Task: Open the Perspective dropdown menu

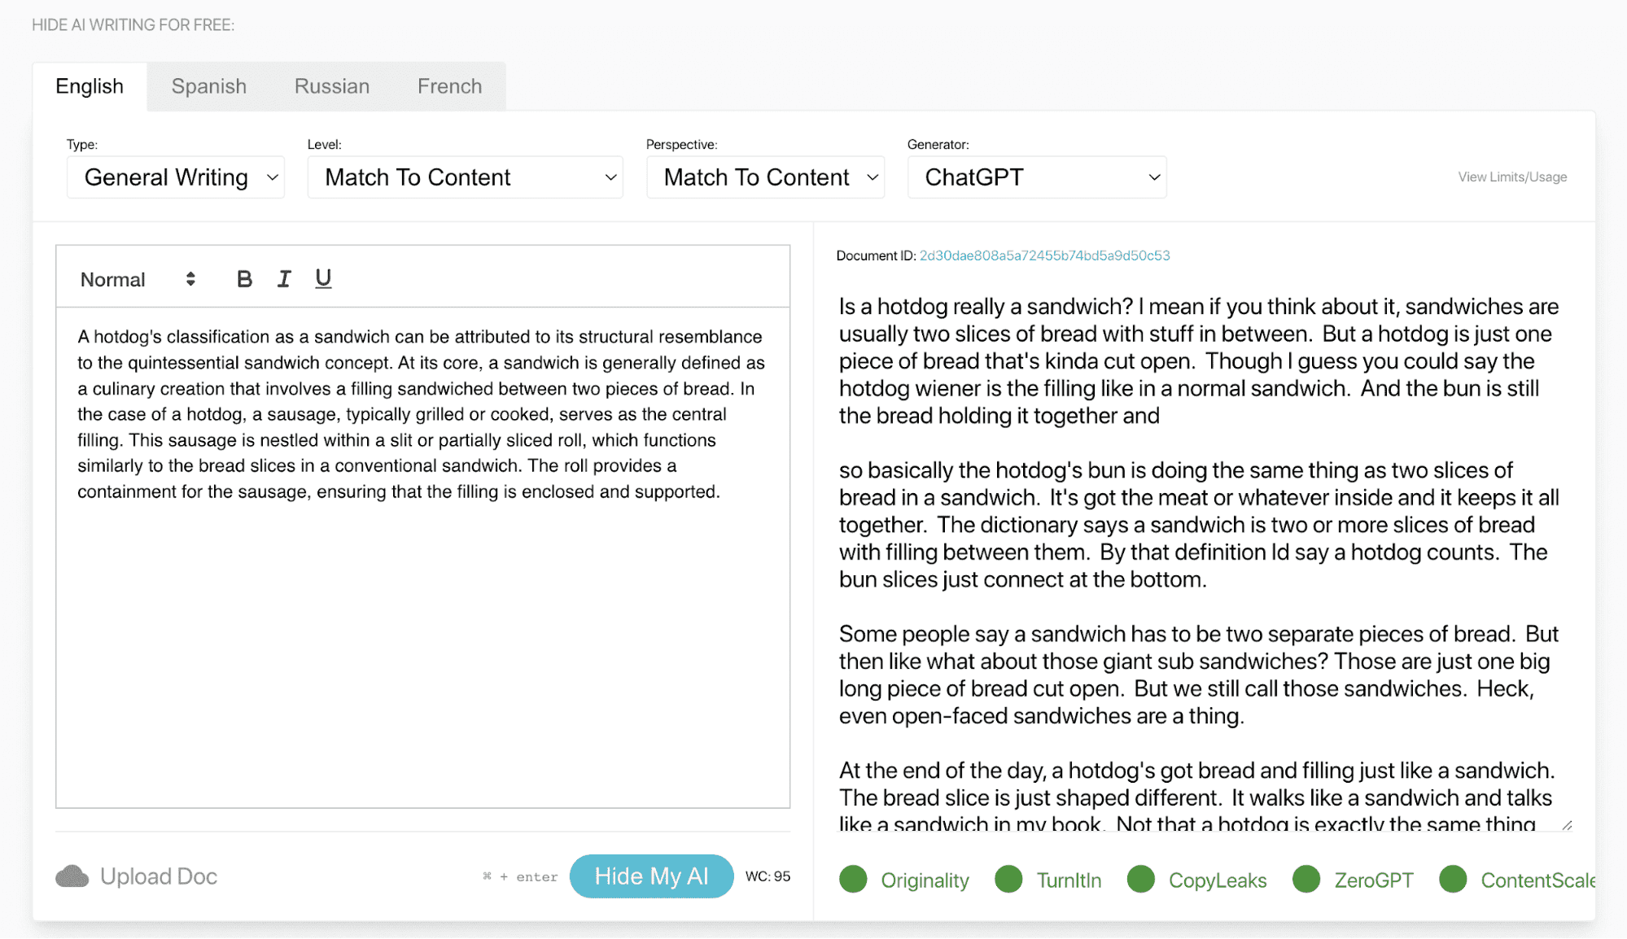Action: coord(765,177)
